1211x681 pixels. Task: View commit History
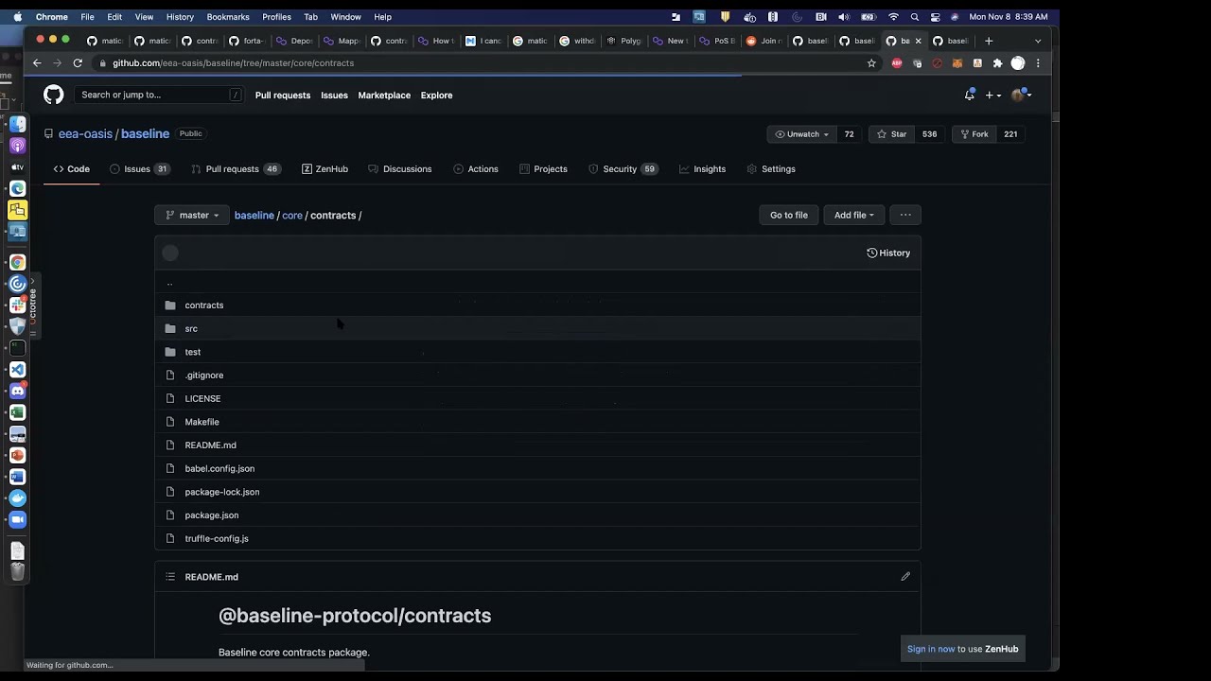coord(888,253)
